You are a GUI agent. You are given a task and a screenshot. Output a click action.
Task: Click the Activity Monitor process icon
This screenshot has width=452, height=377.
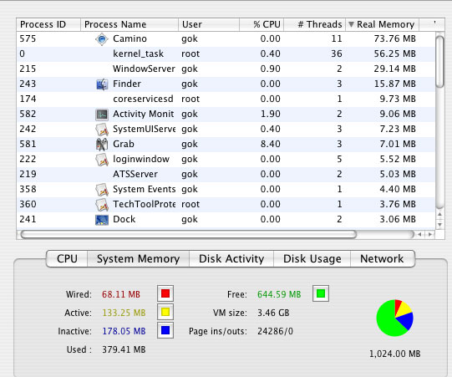click(x=102, y=115)
